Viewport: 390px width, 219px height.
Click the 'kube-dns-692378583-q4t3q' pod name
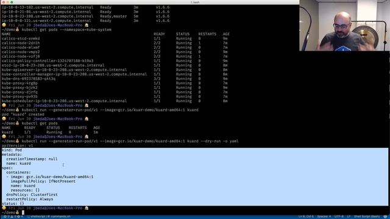pyautogui.click(x=29, y=78)
